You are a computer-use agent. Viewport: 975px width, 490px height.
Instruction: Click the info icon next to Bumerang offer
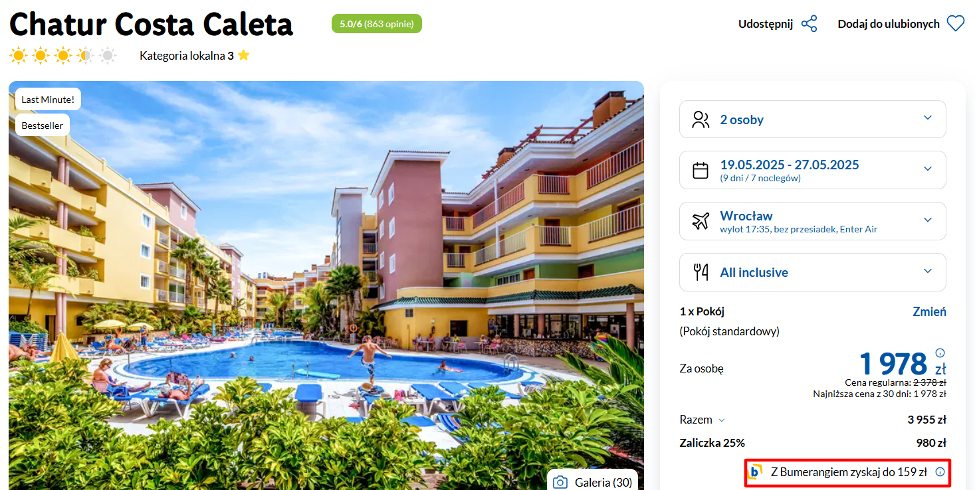[940, 472]
